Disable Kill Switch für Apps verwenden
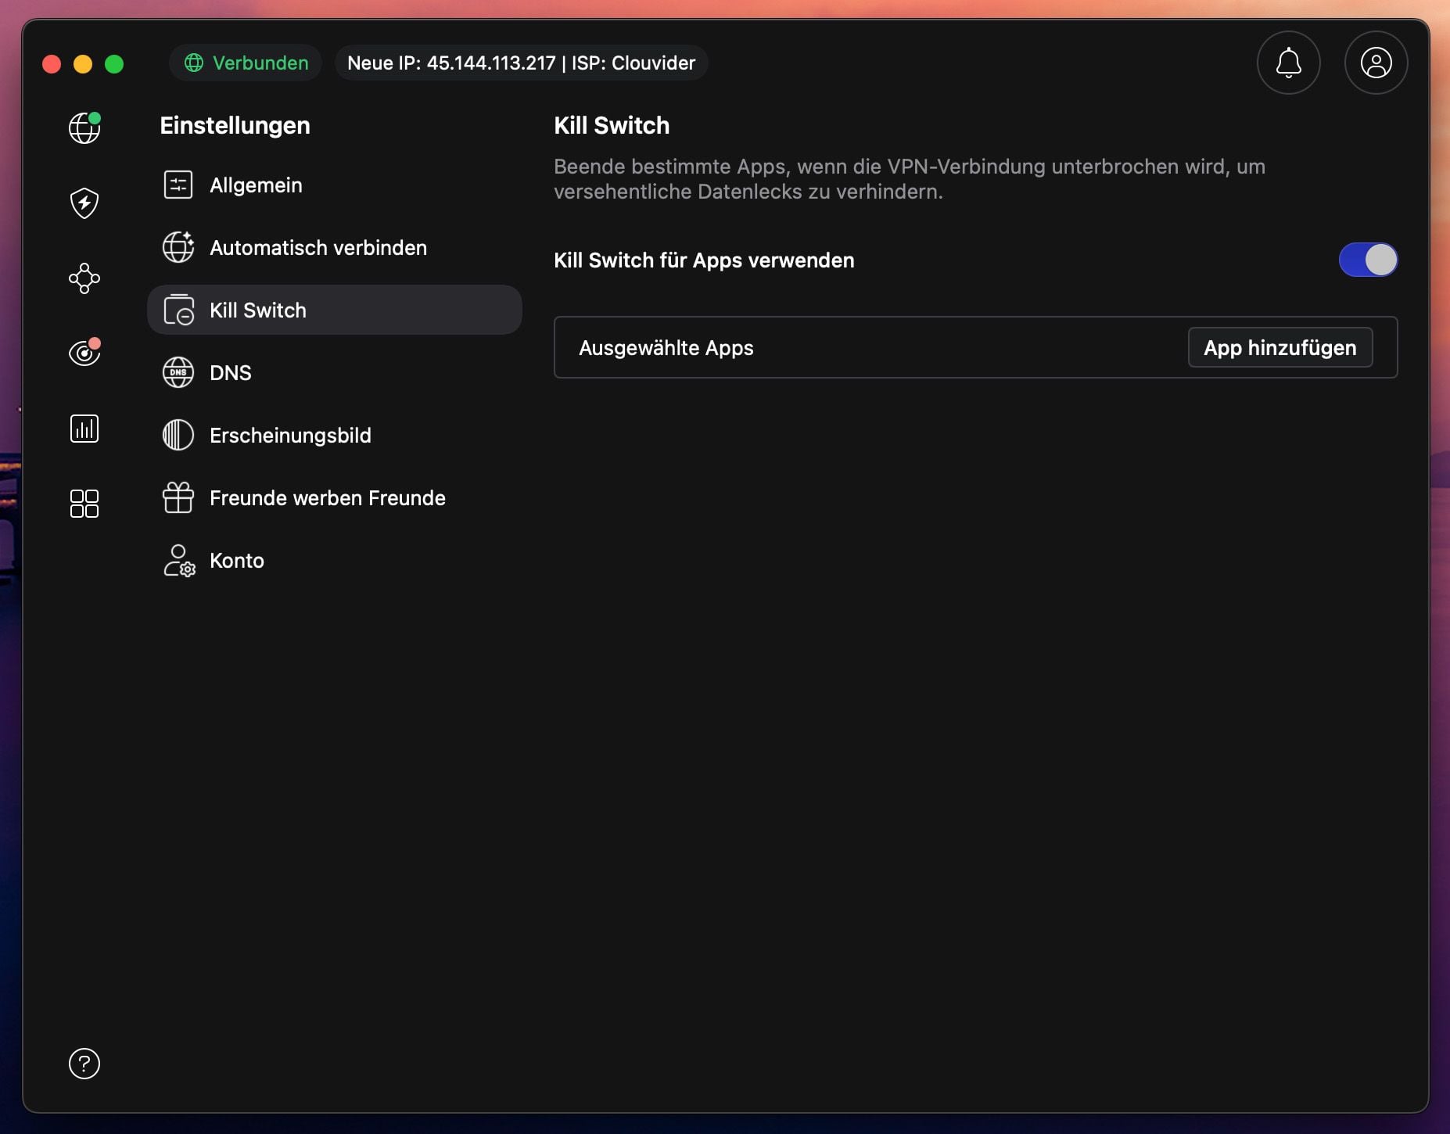This screenshot has height=1134, width=1450. tap(1367, 260)
